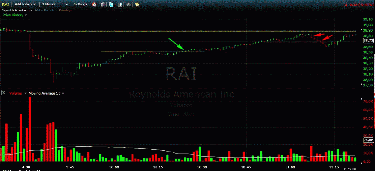Open the yellow sticky note icon
375x171 pixels.
(x=137, y=4)
